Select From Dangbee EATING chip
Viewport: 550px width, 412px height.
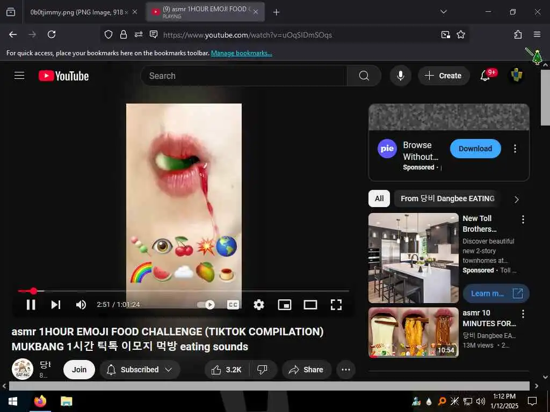tap(447, 198)
